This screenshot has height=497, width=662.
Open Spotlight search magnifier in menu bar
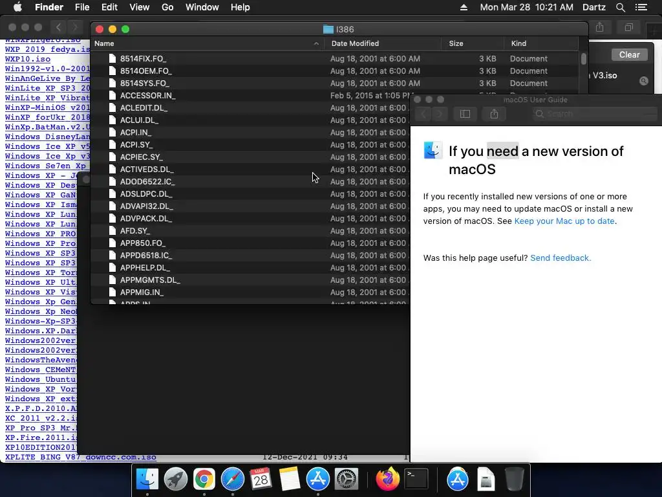pyautogui.click(x=620, y=7)
